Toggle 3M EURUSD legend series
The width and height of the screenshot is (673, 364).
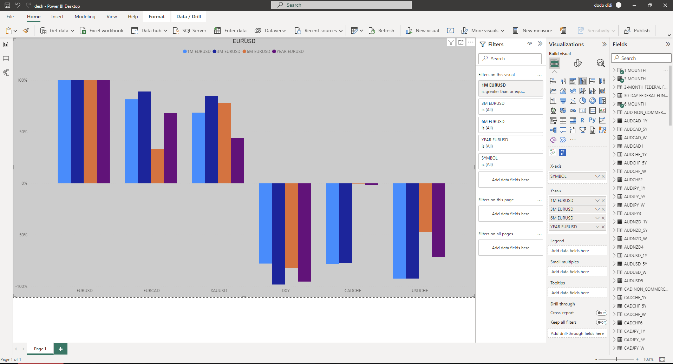coord(227,52)
